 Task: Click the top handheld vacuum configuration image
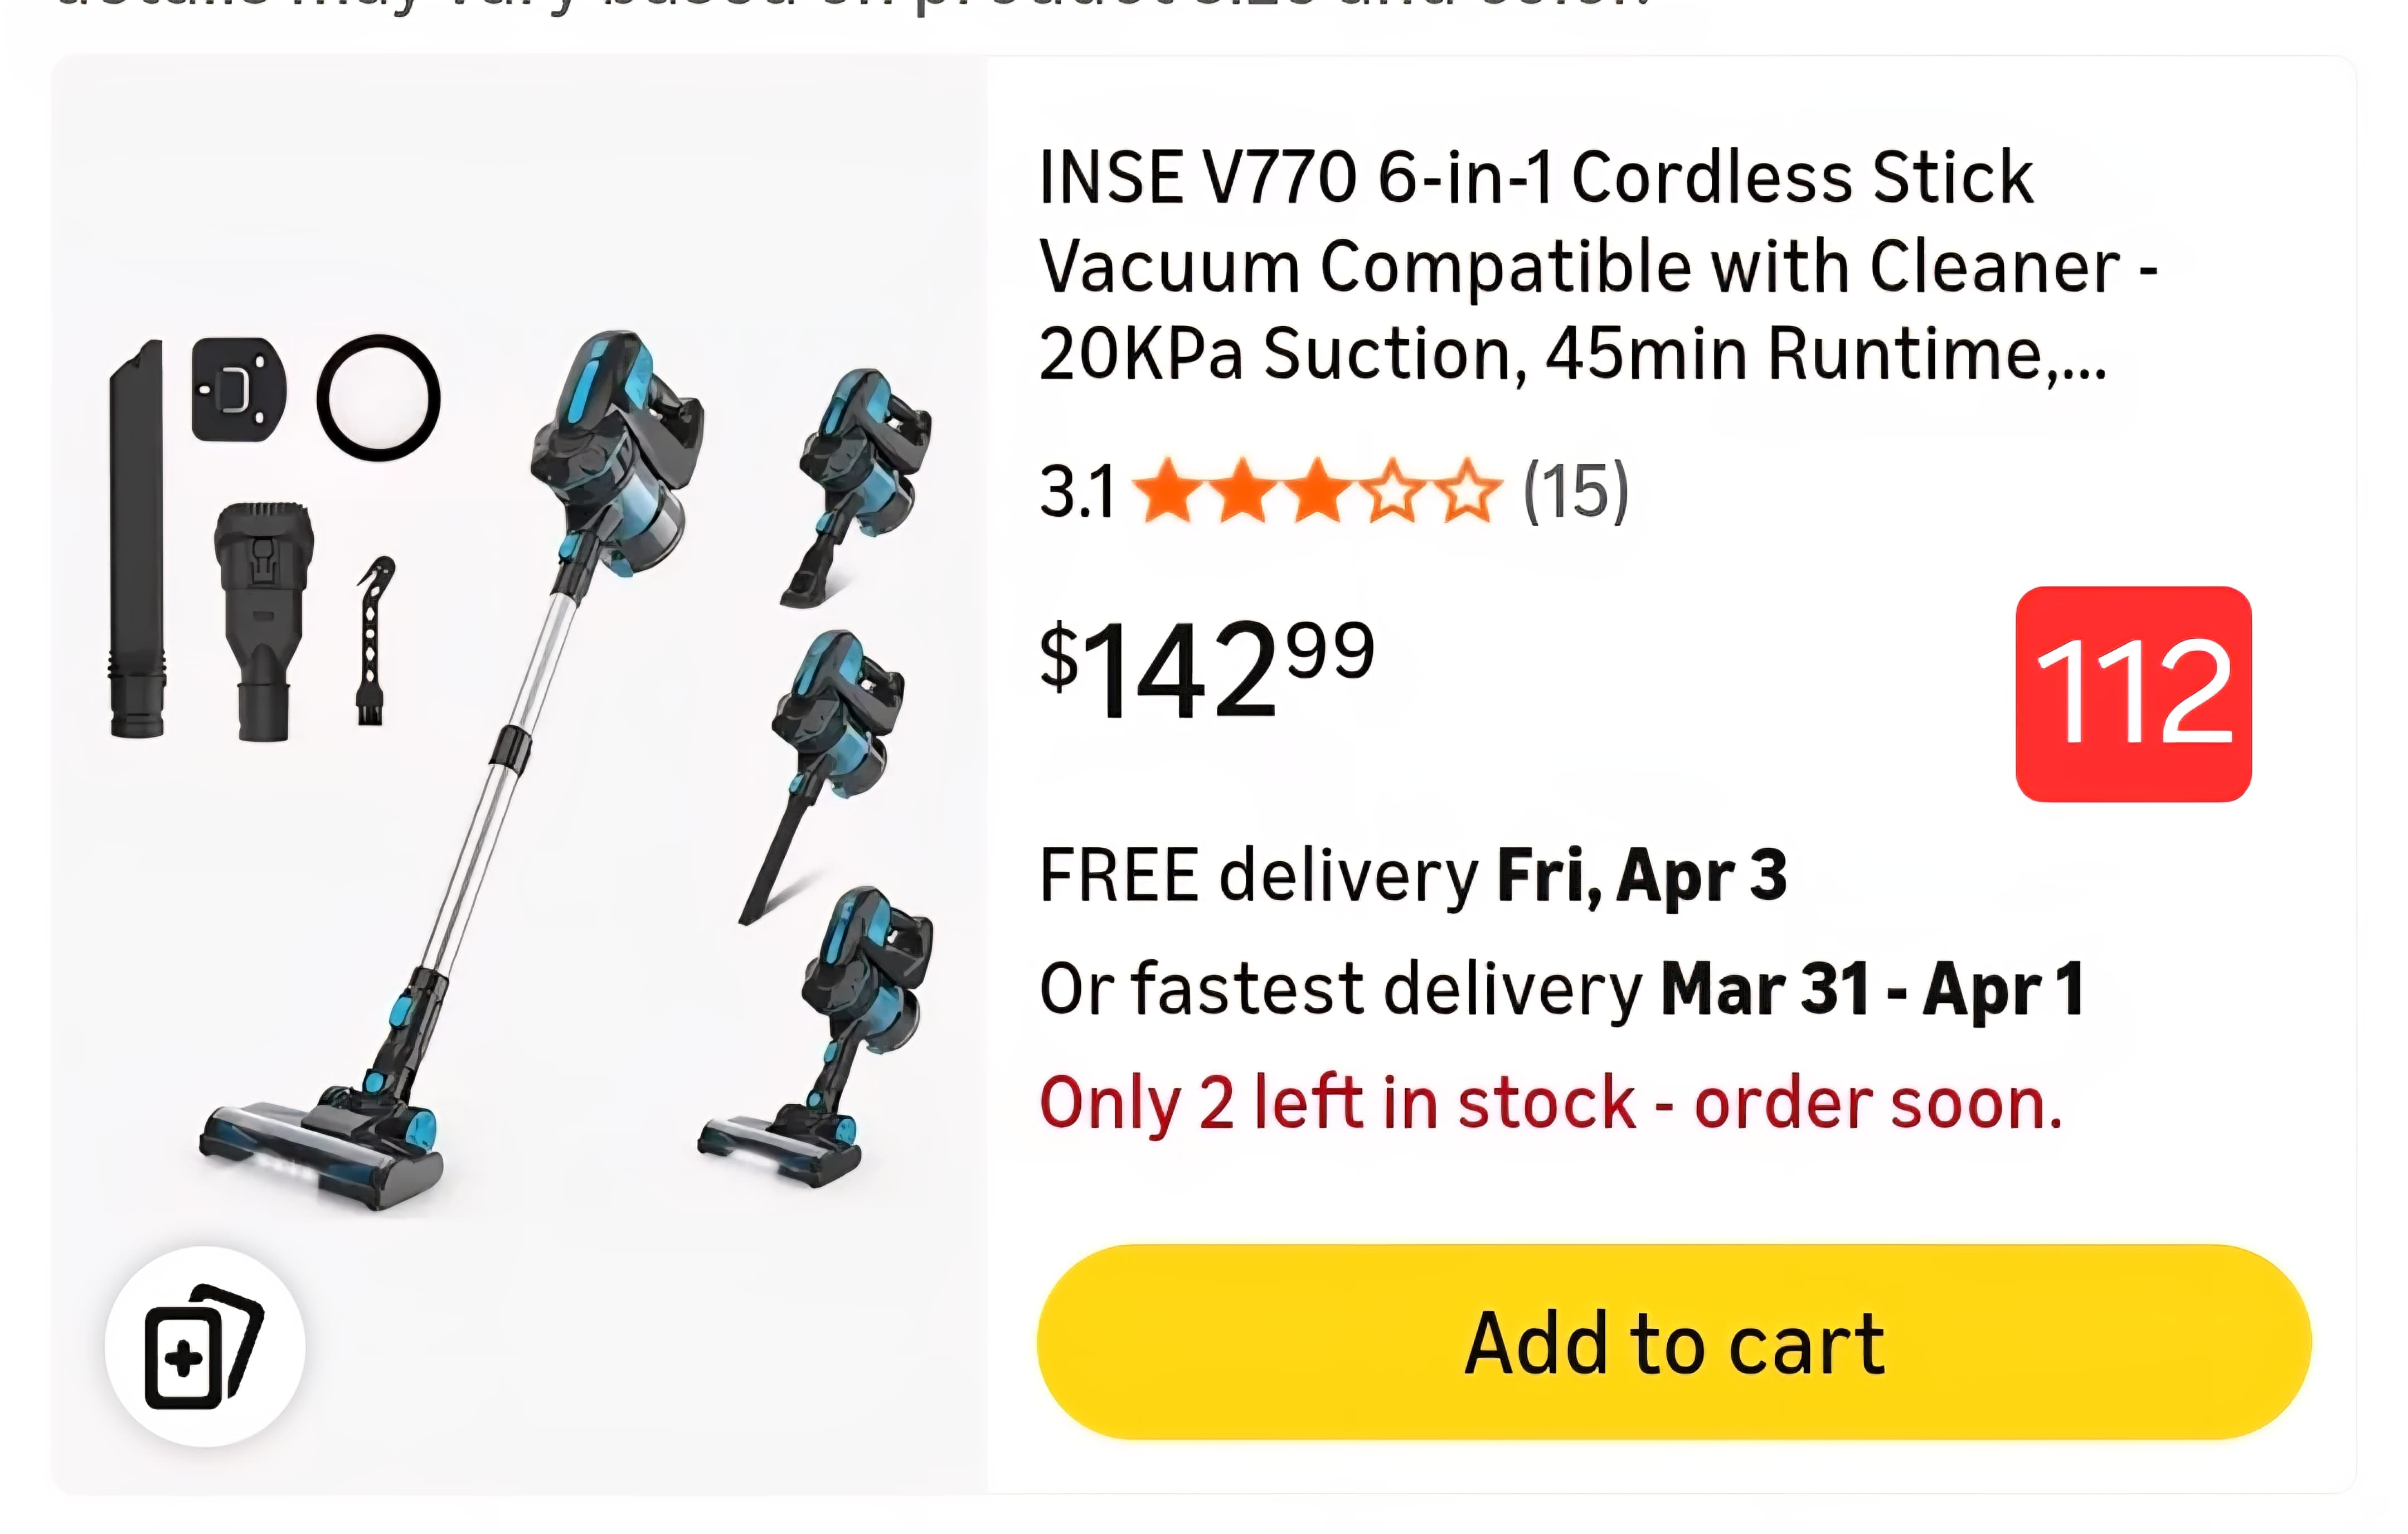(x=858, y=485)
